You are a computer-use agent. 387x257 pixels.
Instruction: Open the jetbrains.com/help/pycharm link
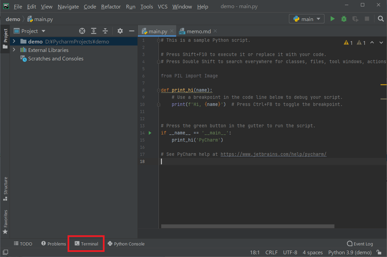pyautogui.click(x=274, y=154)
